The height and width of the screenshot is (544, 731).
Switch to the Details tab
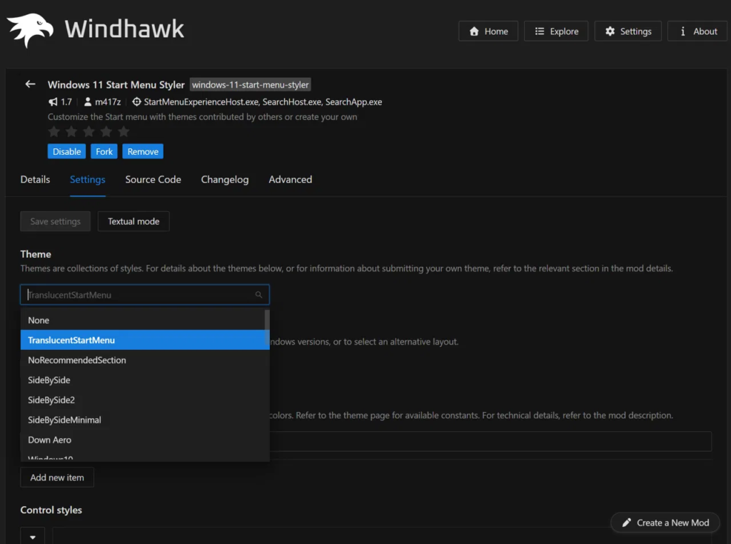(x=35, y=179)
